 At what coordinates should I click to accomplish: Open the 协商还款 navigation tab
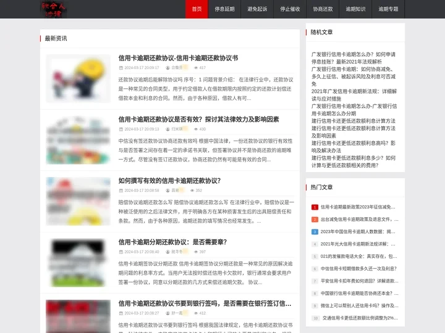(323, 9)
